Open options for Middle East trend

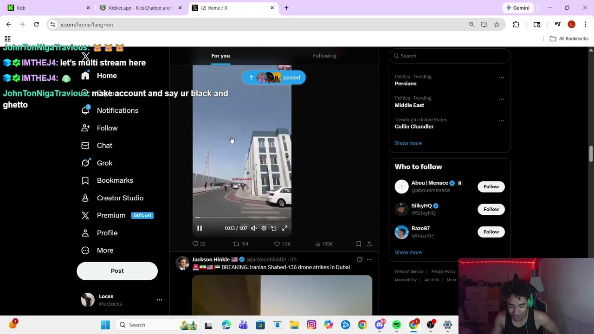502,99
